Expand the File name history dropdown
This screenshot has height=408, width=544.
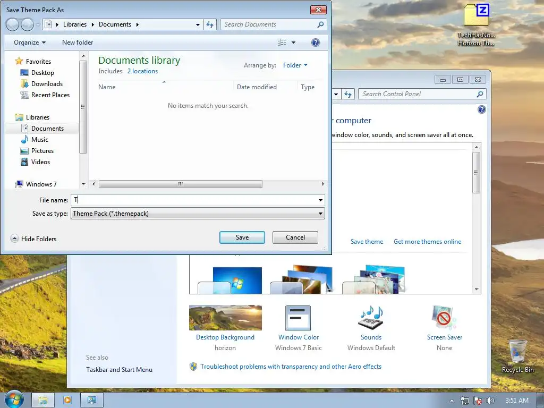(x=320, y=200)
